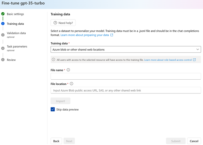Screen dimensions: 203x145
Task: Click the Training data step 2 circle icon
Action: coord(3,24)
